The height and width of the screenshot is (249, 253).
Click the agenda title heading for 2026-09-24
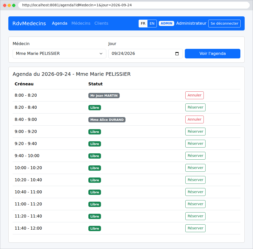coord(71,74)
